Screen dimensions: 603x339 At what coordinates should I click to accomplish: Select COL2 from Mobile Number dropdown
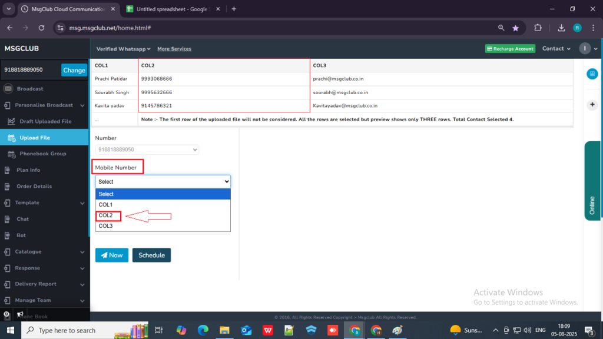pyautogui.click(x=106, y=215)
